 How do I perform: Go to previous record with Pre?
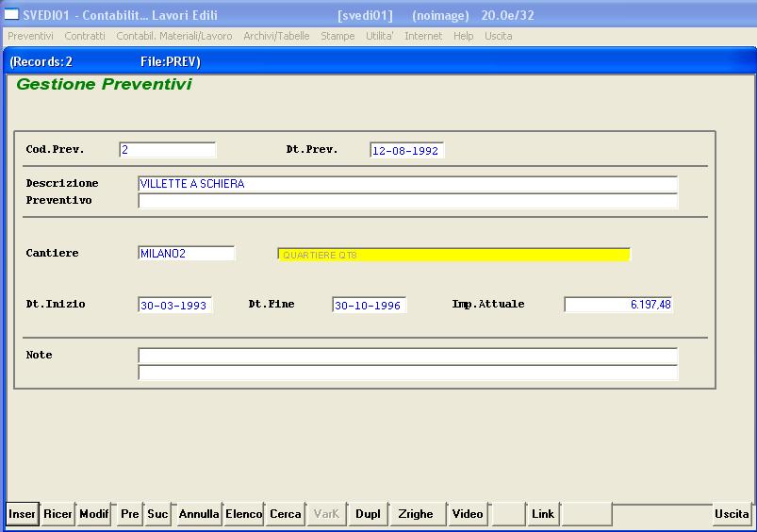coord(130,514)
